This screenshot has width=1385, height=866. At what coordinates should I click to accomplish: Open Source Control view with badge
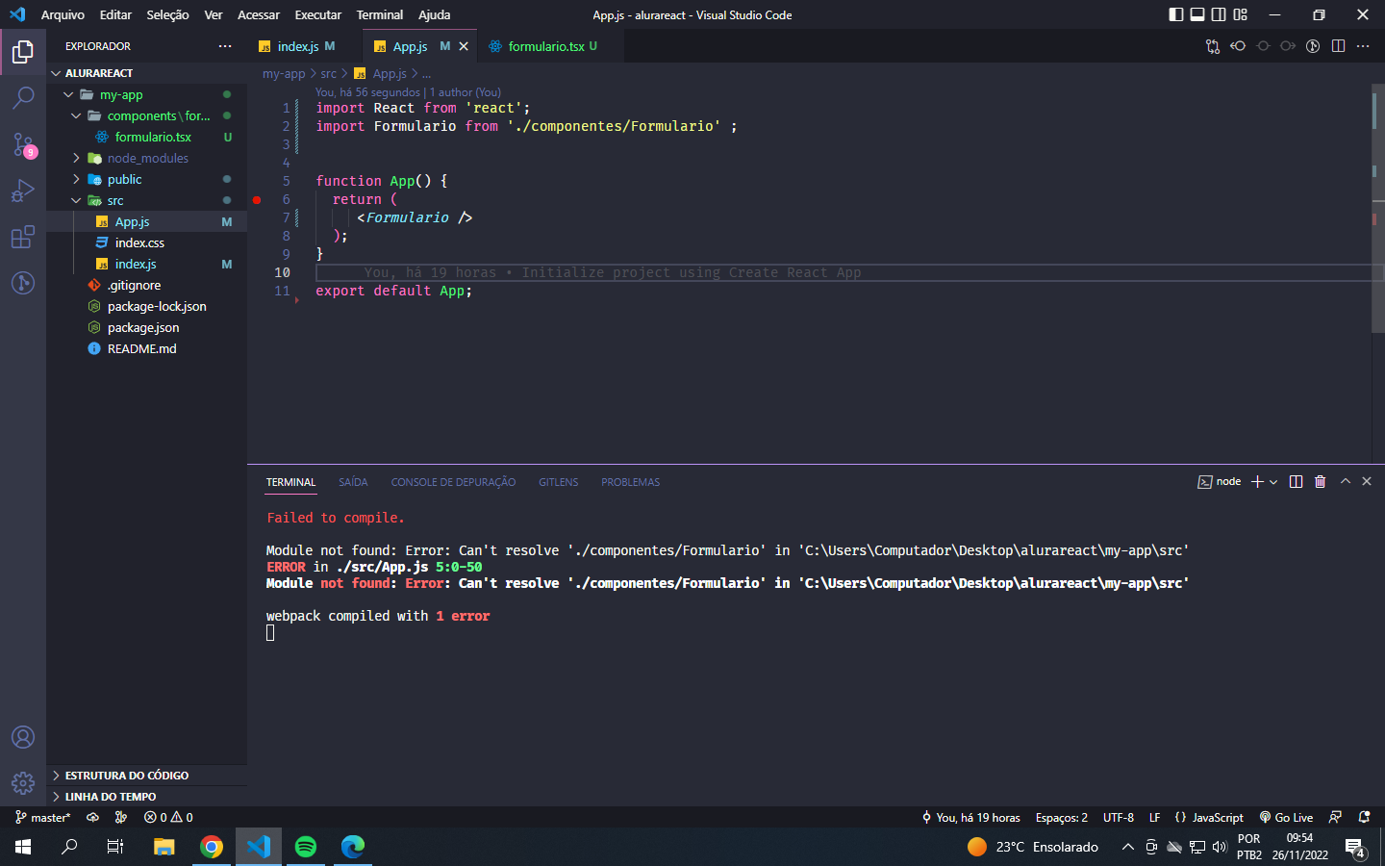coord(23,144)
